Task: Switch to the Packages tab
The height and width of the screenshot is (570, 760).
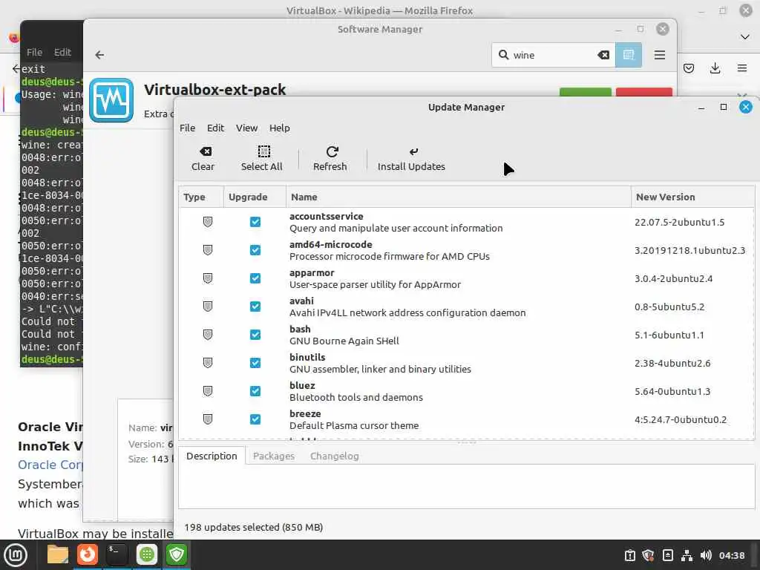Action: click(274, 456)
